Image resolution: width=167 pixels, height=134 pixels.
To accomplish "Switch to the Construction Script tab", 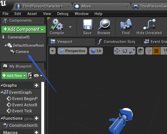I will (118, 42).
